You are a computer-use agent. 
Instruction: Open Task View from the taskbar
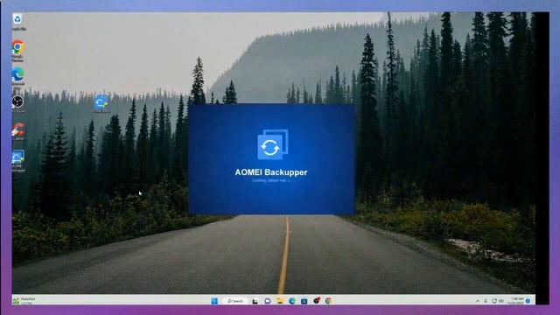click(255, 301)
